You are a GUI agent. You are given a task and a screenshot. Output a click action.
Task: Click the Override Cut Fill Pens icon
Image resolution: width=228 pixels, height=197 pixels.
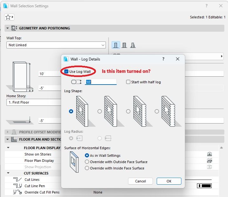tap(17, 192)
